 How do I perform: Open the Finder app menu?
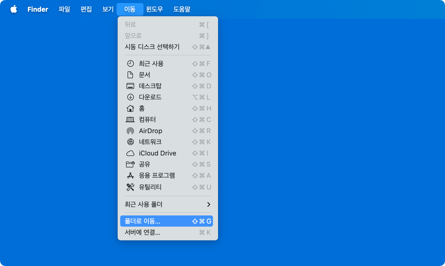38,9
